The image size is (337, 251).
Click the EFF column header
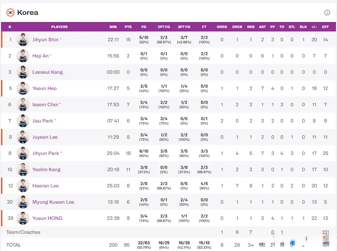point(325,27)
